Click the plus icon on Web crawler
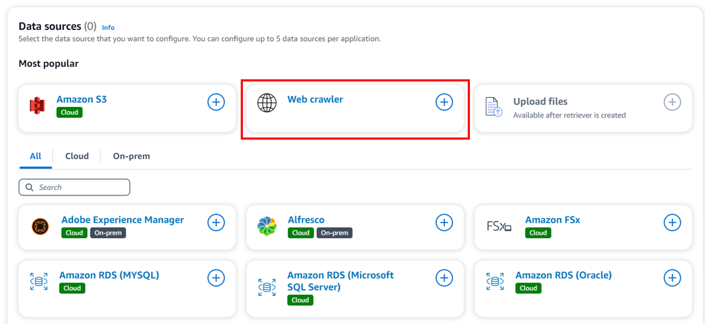705x324 pixels. coord(444,102)
